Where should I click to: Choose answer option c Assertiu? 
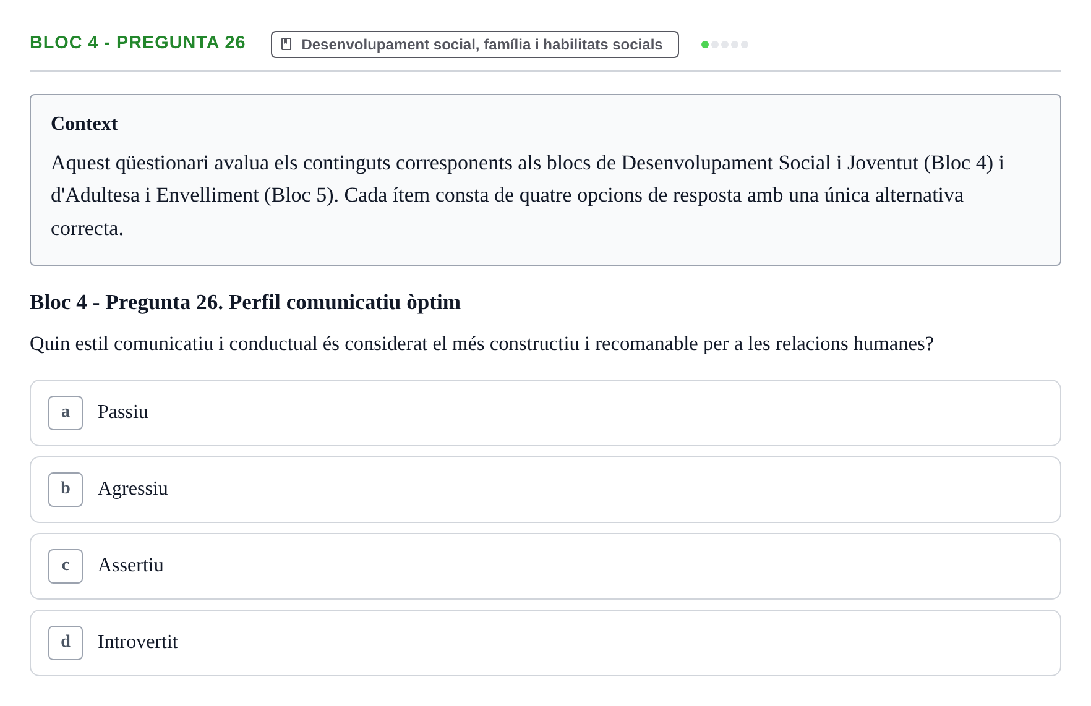[545, 566]
